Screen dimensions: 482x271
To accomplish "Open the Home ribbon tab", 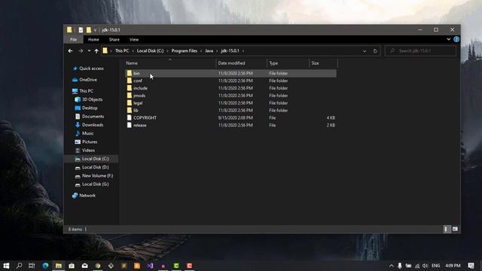I will click(x=93, y=39).
